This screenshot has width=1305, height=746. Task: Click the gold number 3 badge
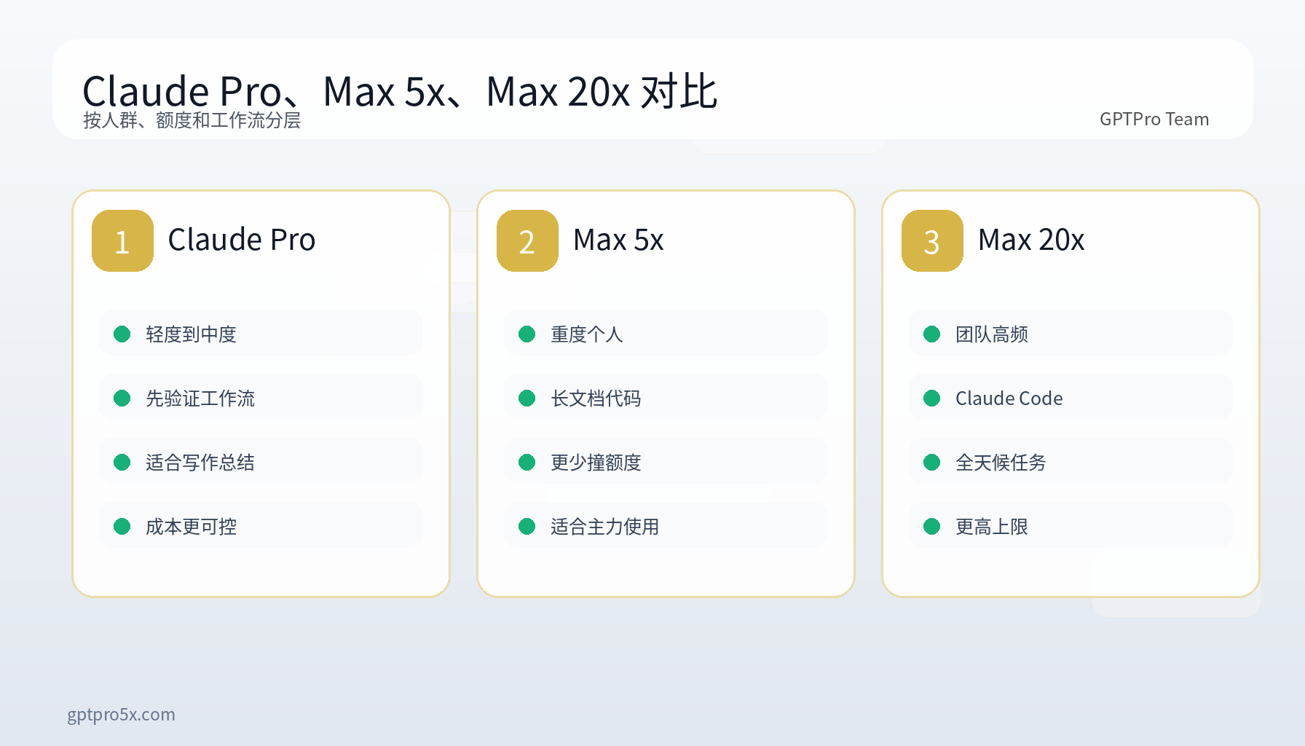932,241
